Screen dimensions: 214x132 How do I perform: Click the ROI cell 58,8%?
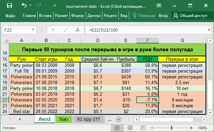coord(148,65)
